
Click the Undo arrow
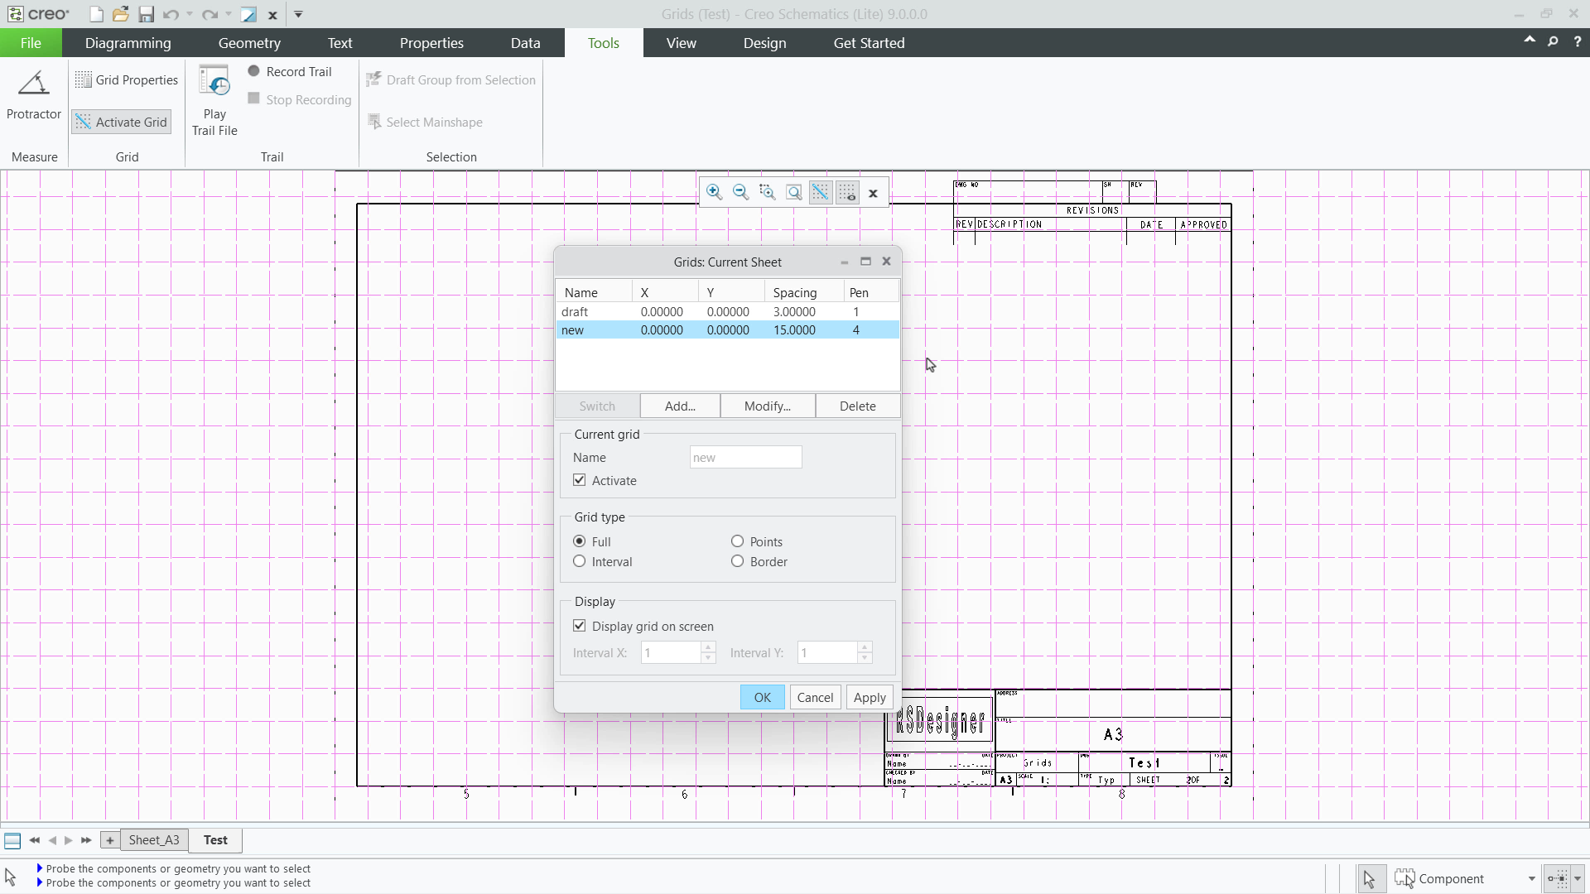pyautogui.click(x=171, y=14)
